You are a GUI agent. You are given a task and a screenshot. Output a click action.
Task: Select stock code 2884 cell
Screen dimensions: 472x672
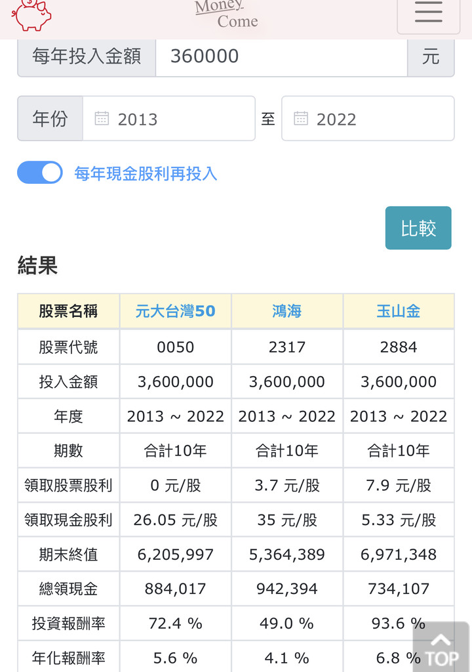pyautogui.click(x=399, y=346)
